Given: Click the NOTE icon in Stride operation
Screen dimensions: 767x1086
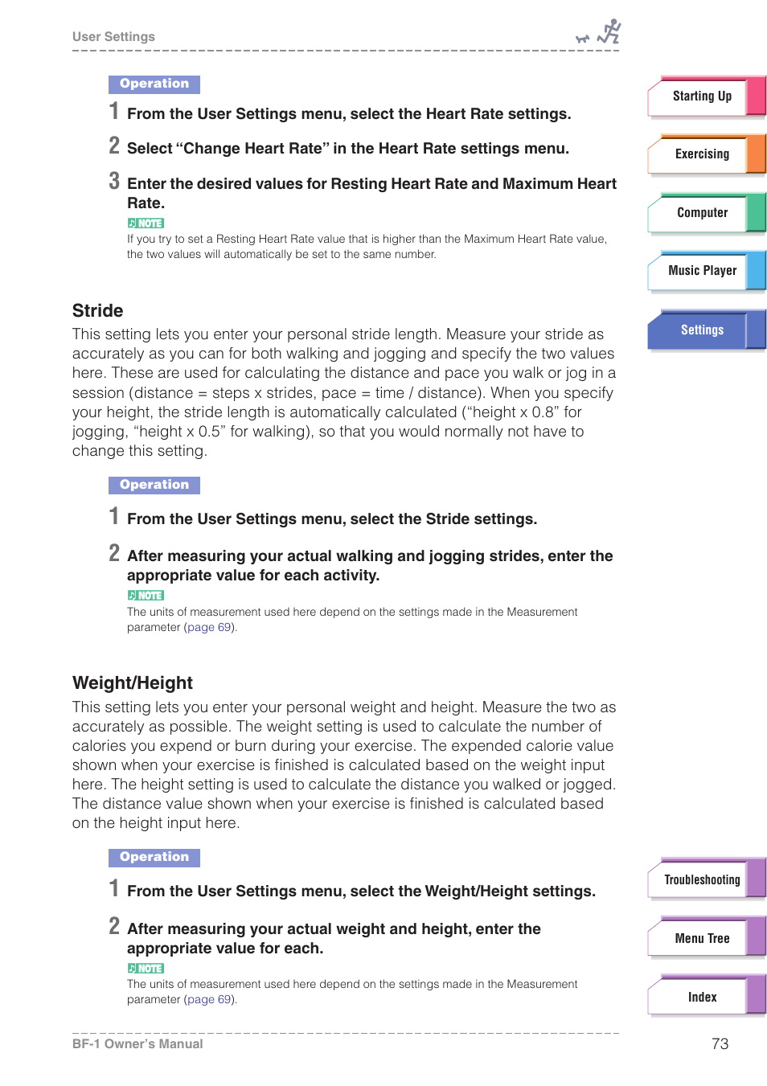Looking at the screenshot, I should point(146,596).
